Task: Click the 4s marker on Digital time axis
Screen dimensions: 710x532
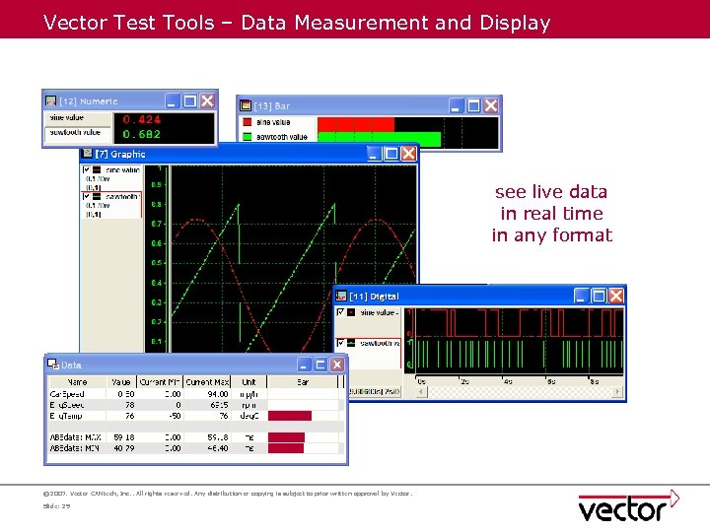Action: coord(508,381)
